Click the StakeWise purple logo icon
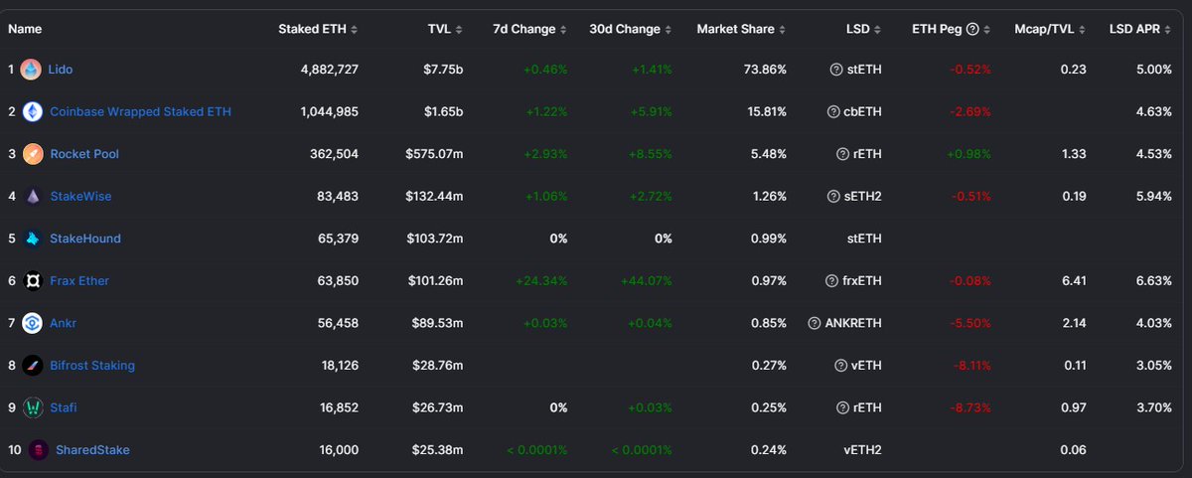Image resolution: width=1192 pixels, height=478 pixels. click(32, 196)
